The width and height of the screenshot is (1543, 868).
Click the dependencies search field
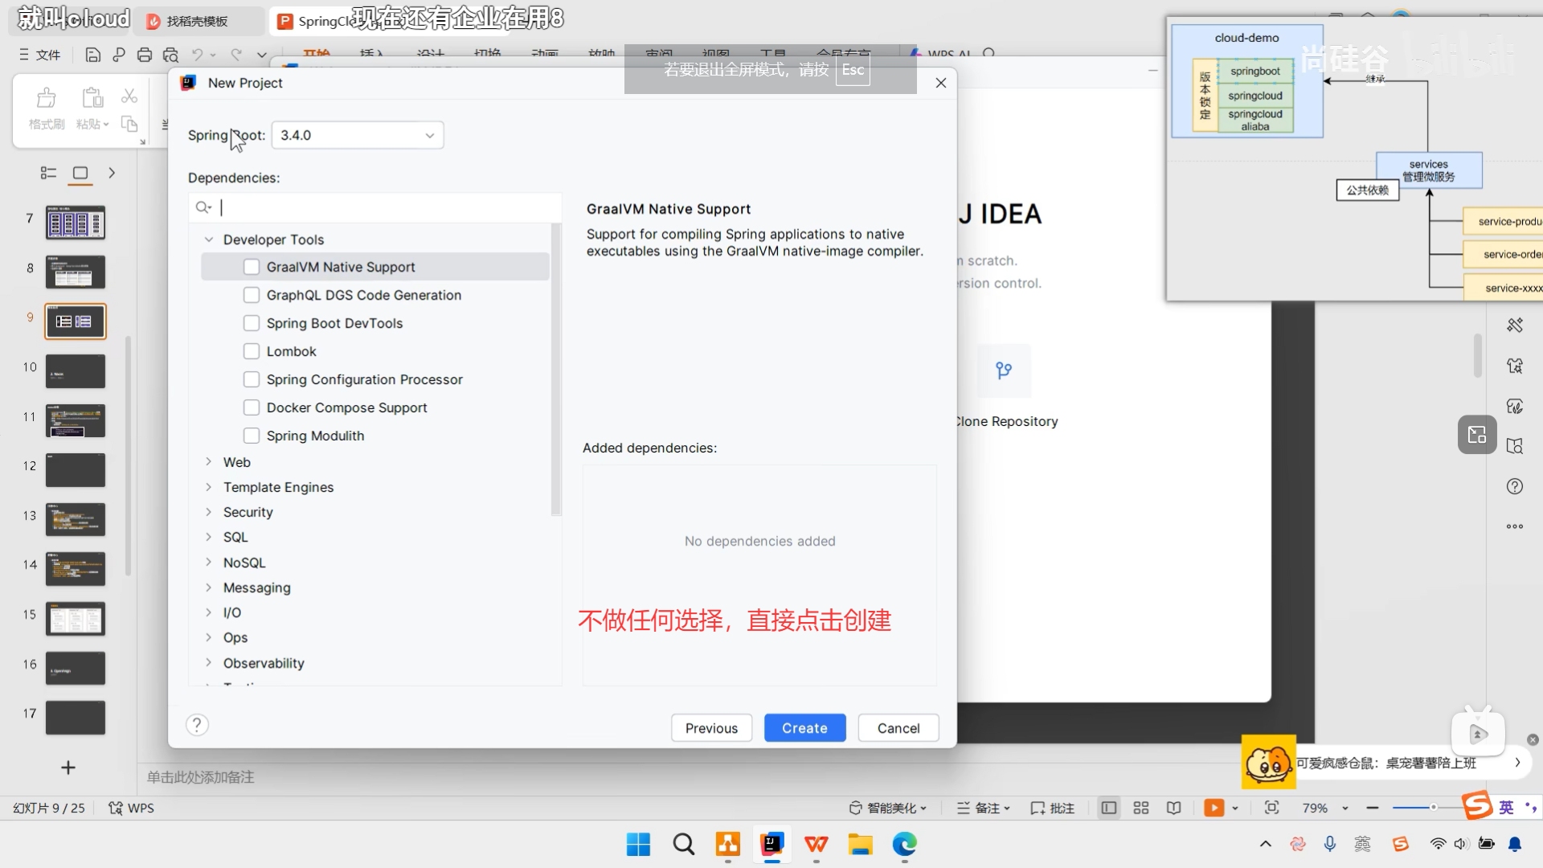tap(386, 207)
